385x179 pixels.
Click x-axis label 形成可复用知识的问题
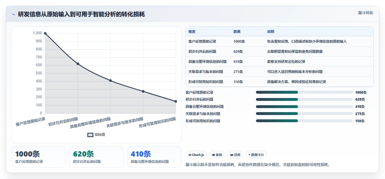click(x=157, y=123)
